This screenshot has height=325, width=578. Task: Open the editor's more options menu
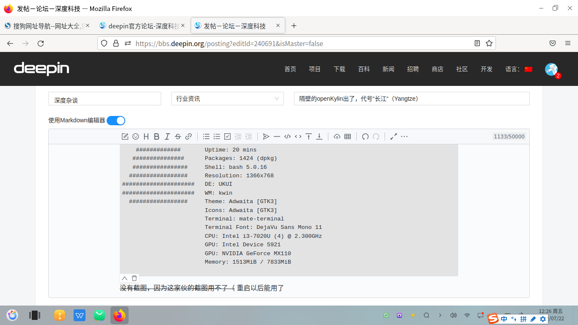(x=404, y=136)
